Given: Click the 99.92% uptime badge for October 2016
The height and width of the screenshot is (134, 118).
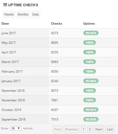Looking at the screenshot, I should click(91, 110).
